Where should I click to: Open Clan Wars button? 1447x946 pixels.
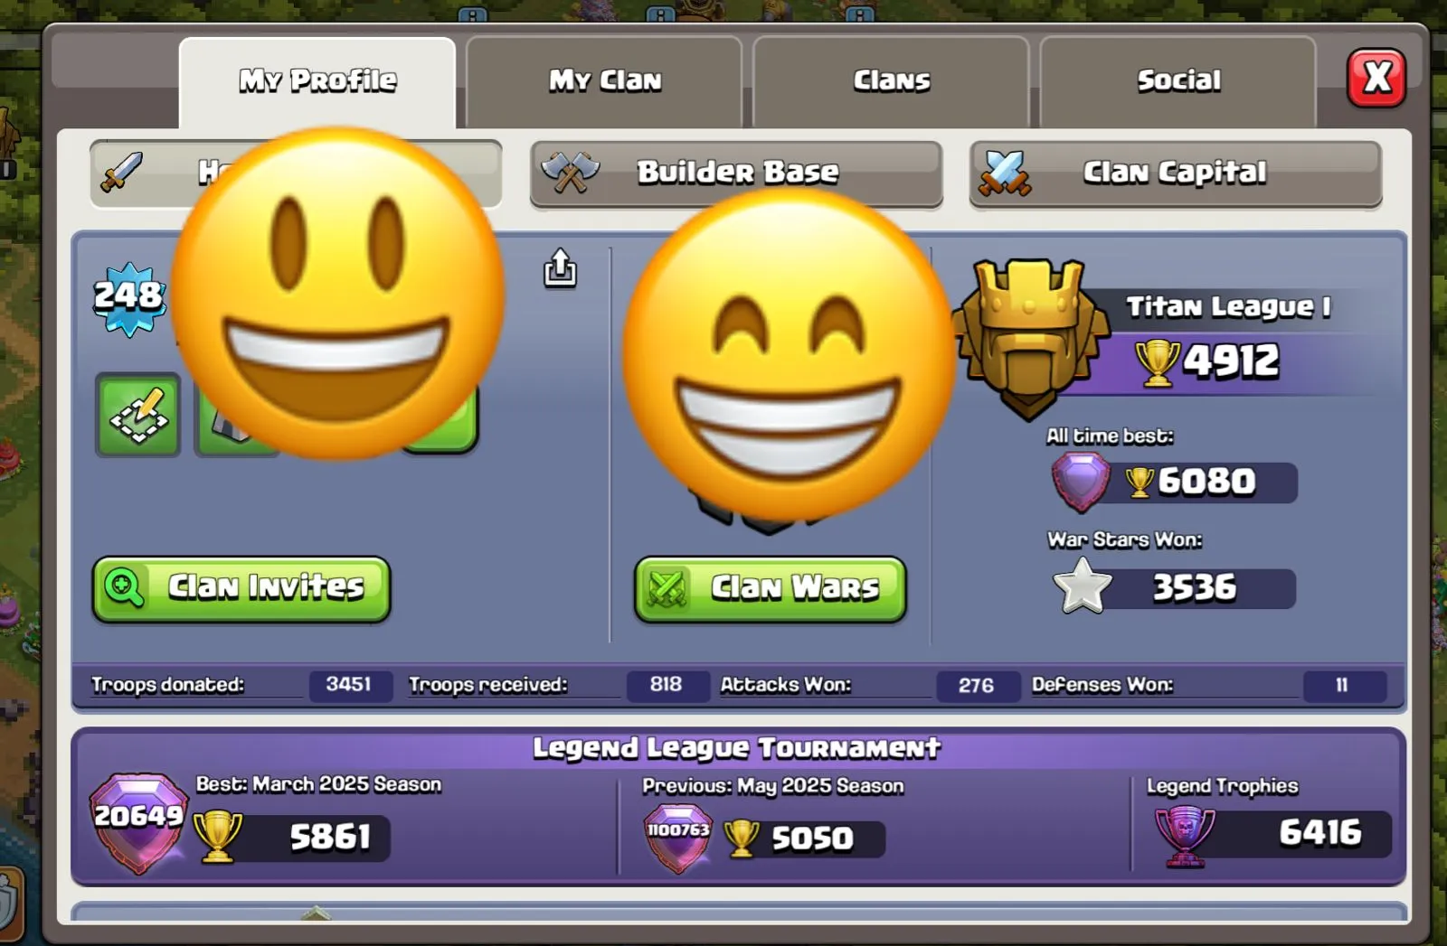[x=771, y=589]
